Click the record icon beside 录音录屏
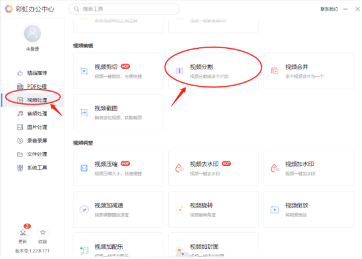Image resolution: width=362 pixels, height=259 pixels. pos(20,141)
